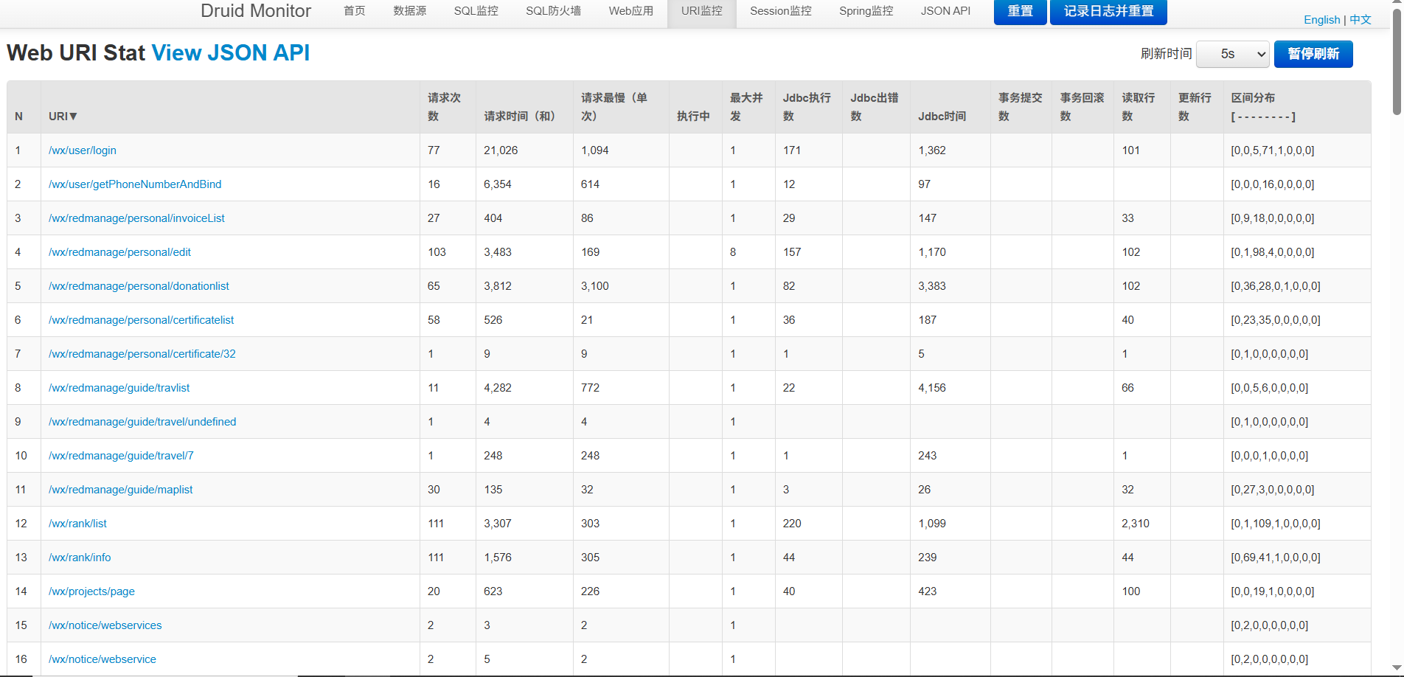1404x677 pixels.
Task: Click the 暂停刷新 pause refresh button
Action: tap(1313, 54)
